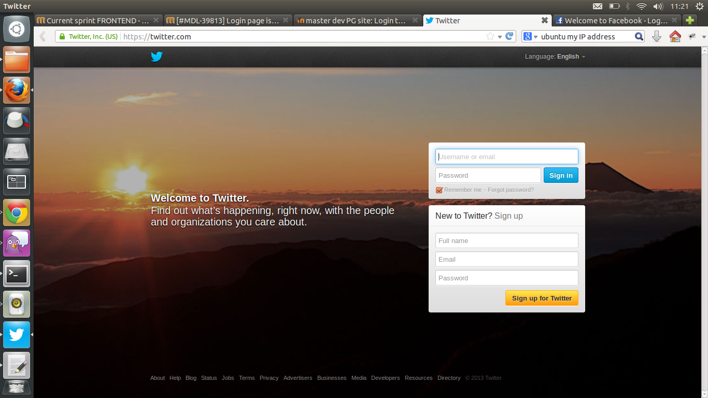Image resolution: width=708 pixels, height=398 pixels.
Task: Open the speaker music app launcher
Action: [x=17, y=304]
